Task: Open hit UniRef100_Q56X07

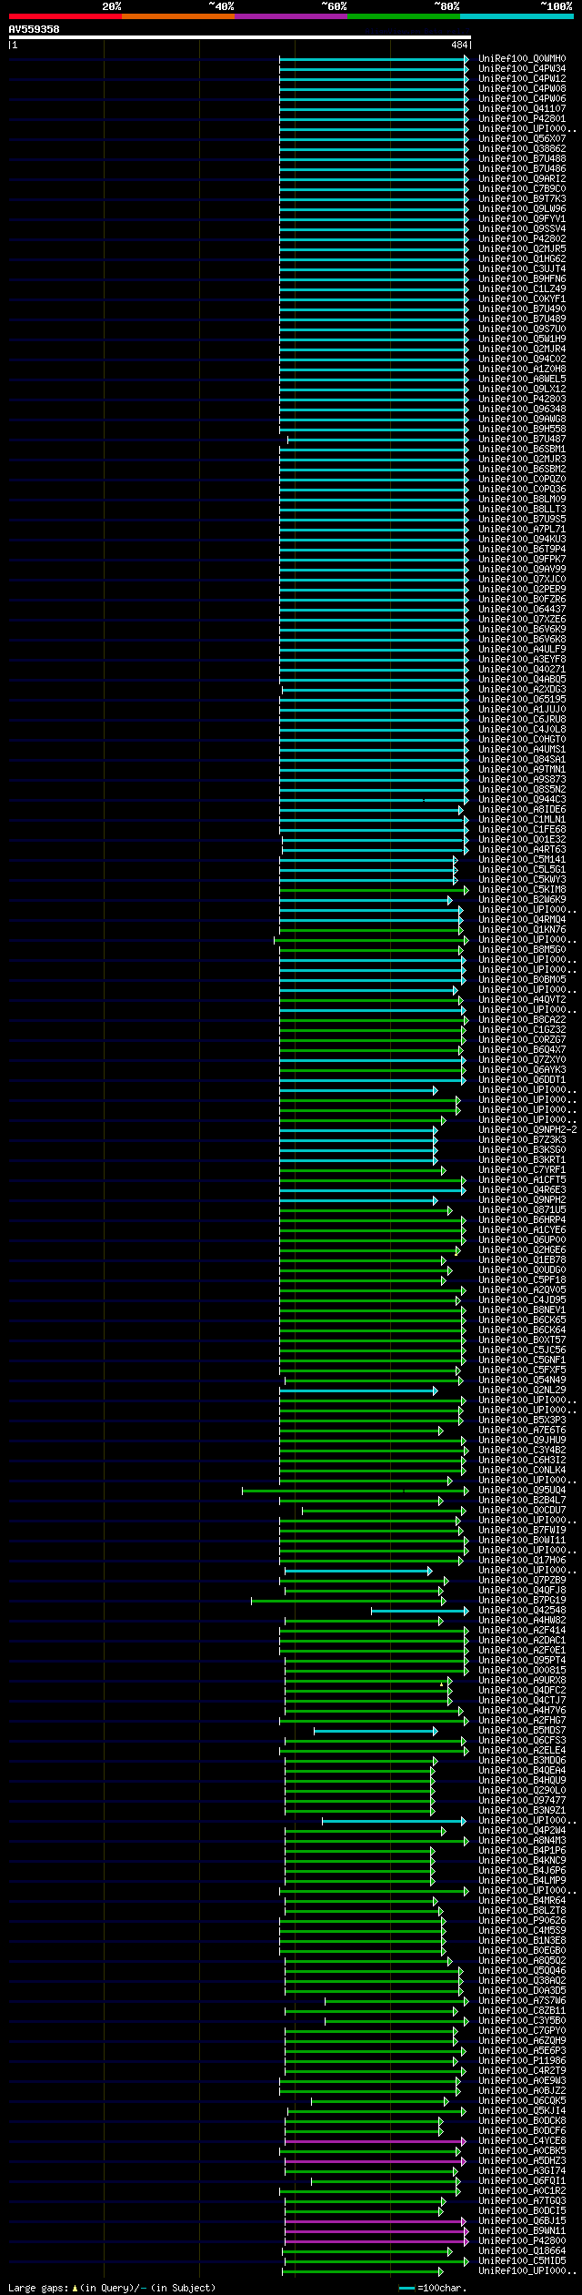Action: pos(522,138)
